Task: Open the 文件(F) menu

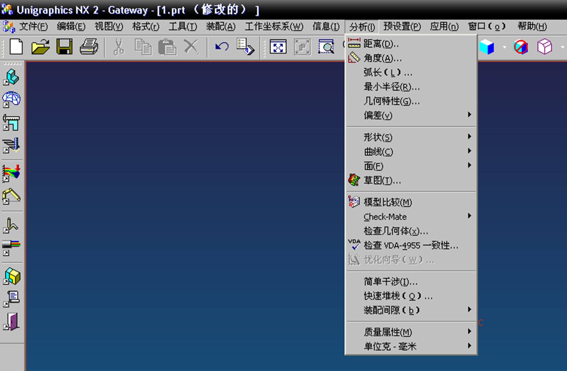Action: point(33,27)
